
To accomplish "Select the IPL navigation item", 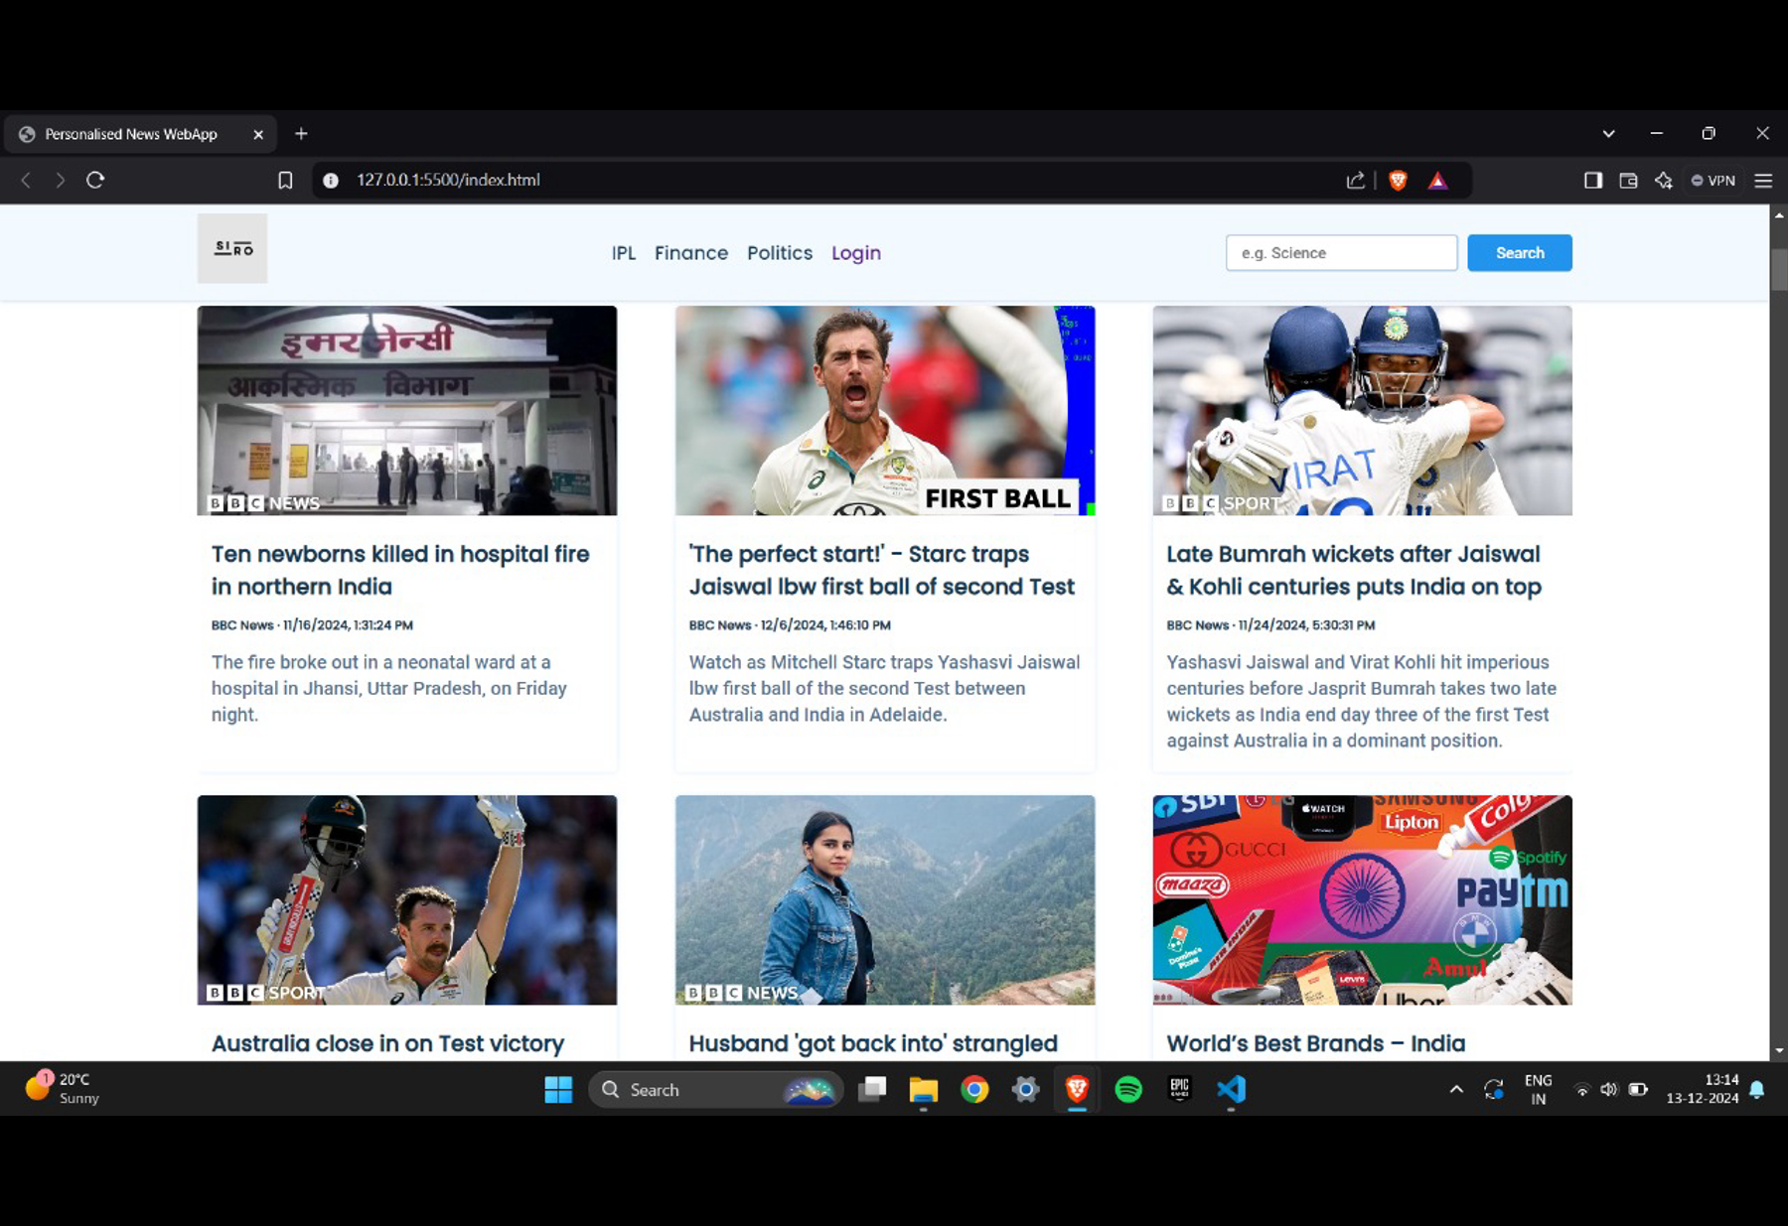I will 623,253.
